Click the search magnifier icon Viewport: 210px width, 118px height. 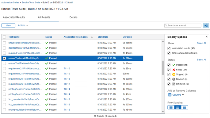click(x=166, y=25)
